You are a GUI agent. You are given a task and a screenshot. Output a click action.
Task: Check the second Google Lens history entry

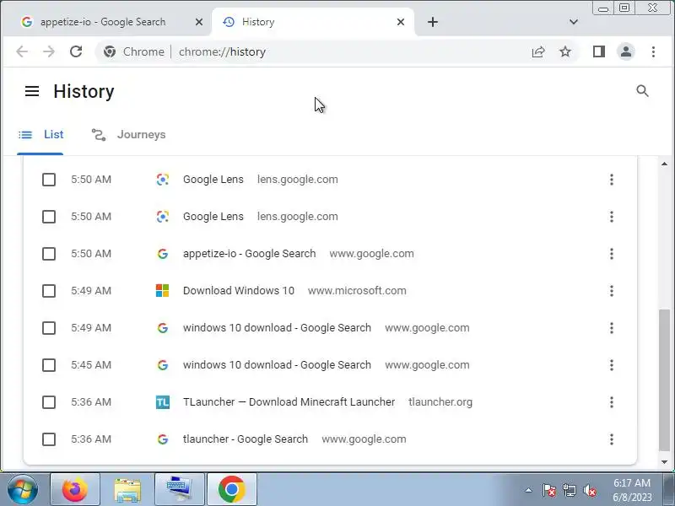pos(49,217)
